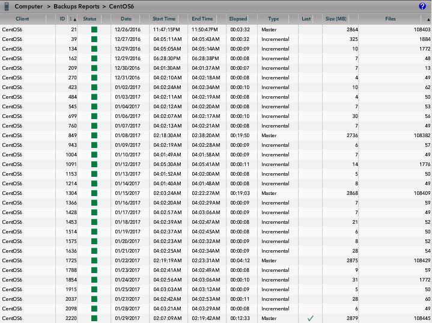This screenshot has width=432, height=323.
Task: Select end time 04:03:29AM
Action: point(206,309)
